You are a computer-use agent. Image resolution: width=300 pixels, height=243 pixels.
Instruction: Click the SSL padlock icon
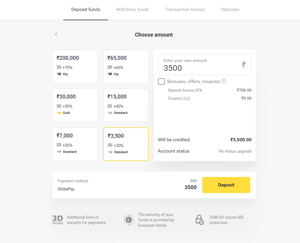(x=199, y=220)
